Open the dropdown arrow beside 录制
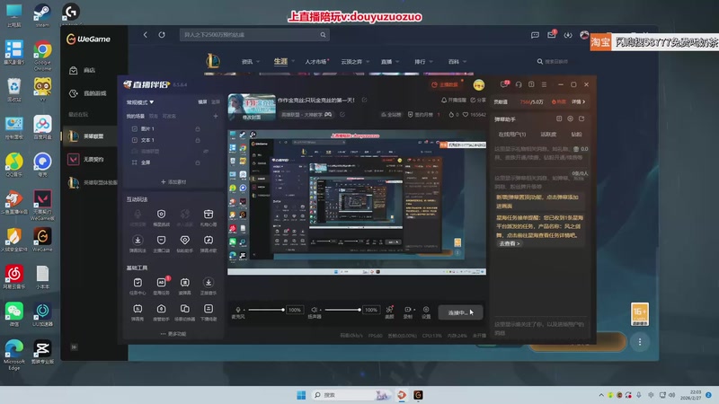The width and height of the screenshot is (719, 404). pyautogui.click(x=414, y=310)
